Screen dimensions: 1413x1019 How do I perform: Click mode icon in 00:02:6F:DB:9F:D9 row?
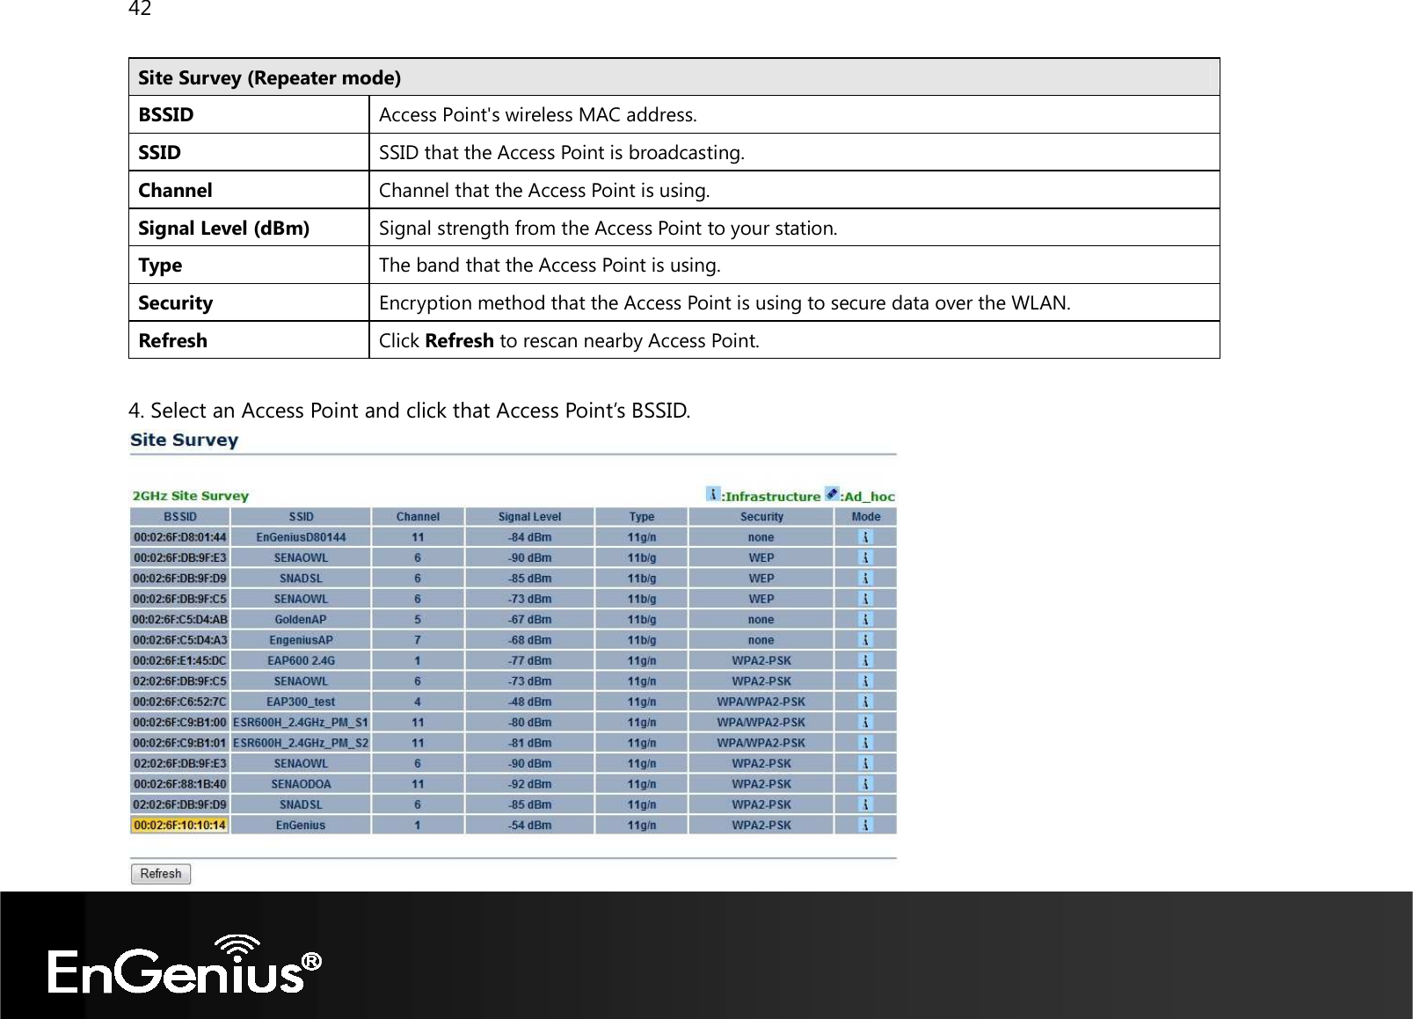point(866,579)
